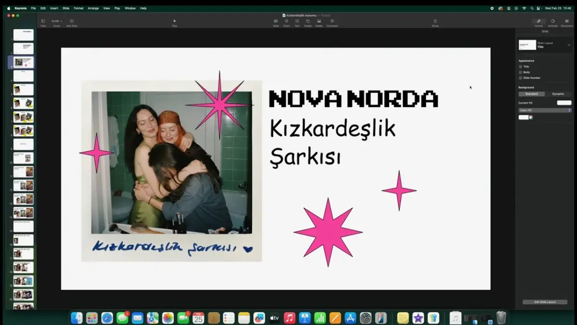Switch Background to Dynamic
Image resolution: width=577 pixels, height=325 pixels.
558,94
